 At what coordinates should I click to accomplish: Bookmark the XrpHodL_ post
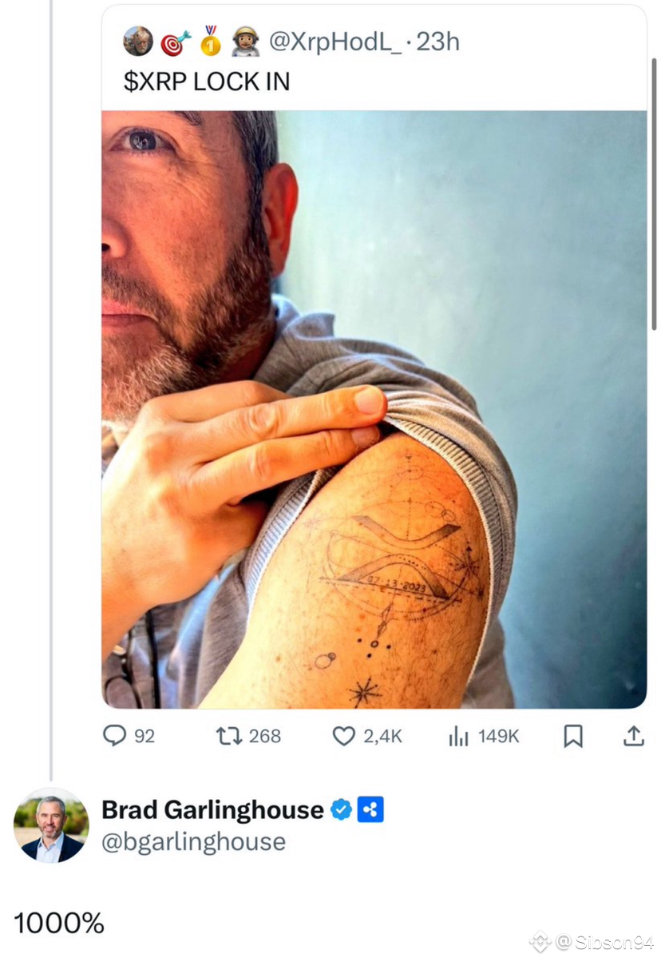[572, 736]
